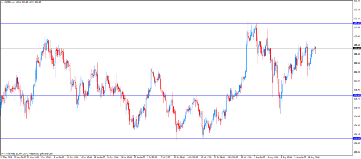This screenshot has width=361, height=159.
Task: Click the blue 101.80 price label
Action: click(357, 95)
